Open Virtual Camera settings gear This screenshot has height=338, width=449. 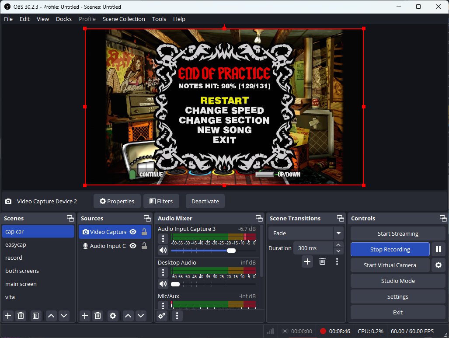click(x=439, y=265)
